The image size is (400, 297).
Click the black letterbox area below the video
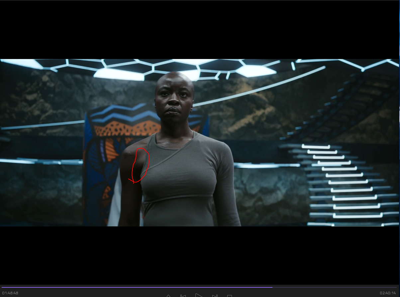pos(199,255)
